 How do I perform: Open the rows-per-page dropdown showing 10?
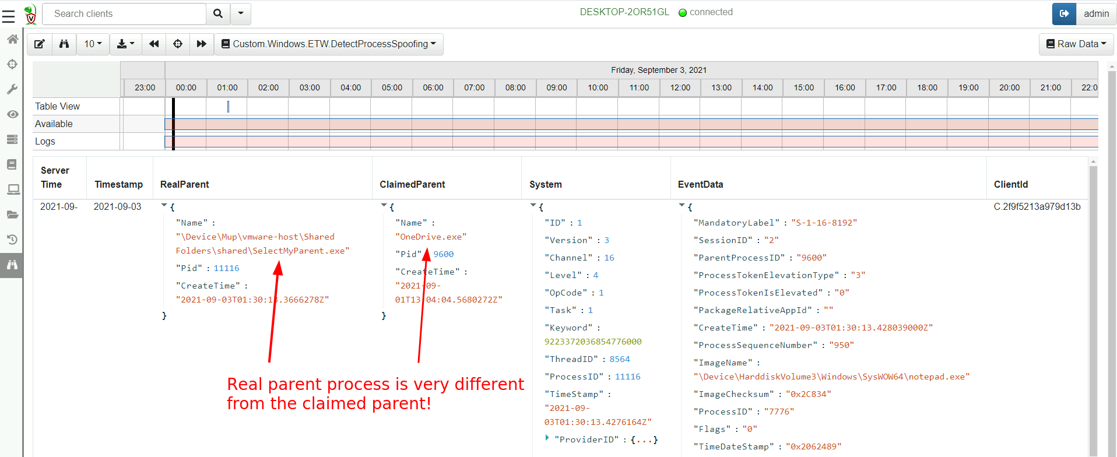point(93,44)
